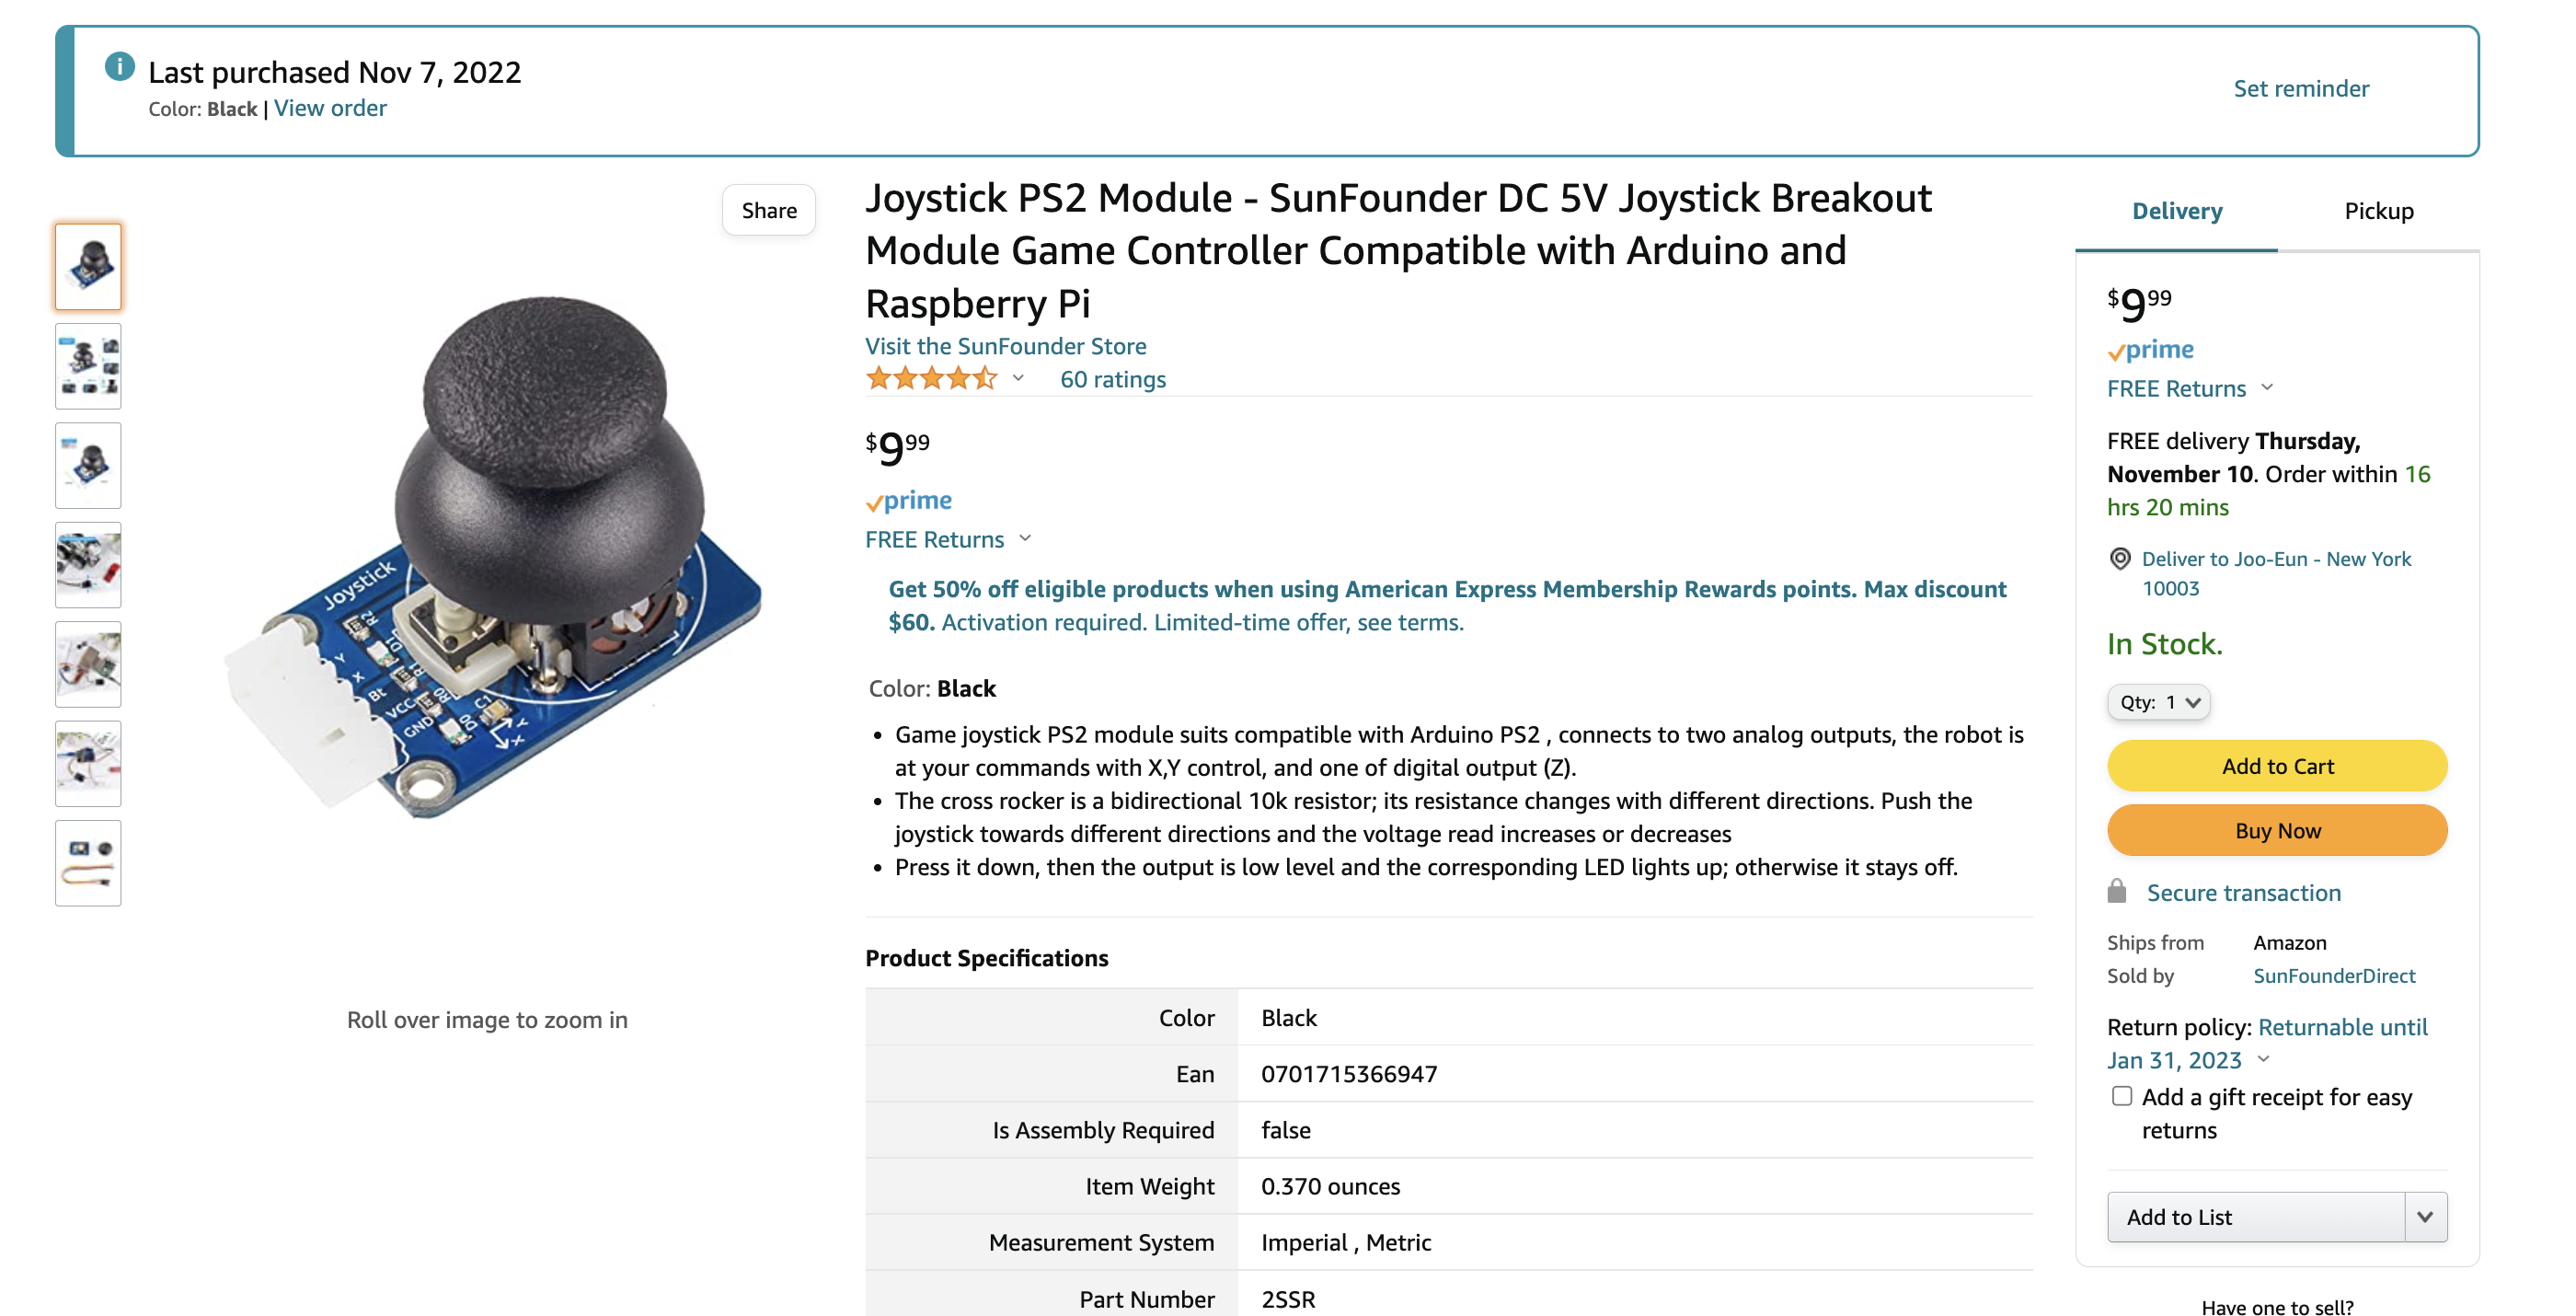The height and width of the screenshot is (1316, 2576).
Task: Check the gift receipt checkbox
Action: click(2121, 1096)
